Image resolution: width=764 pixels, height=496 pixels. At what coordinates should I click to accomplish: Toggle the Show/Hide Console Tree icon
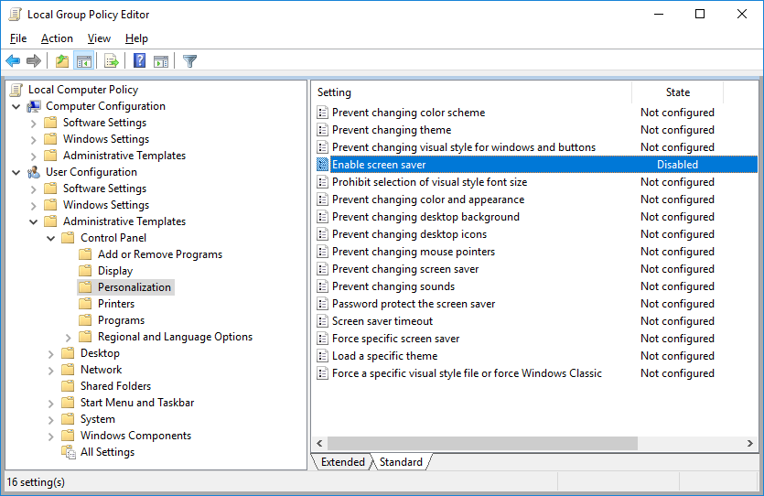point(84,61)
